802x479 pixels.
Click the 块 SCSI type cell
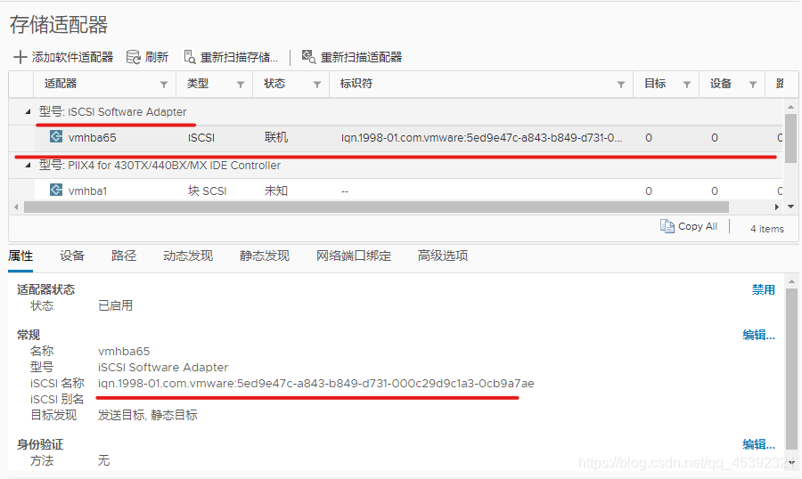207,191
